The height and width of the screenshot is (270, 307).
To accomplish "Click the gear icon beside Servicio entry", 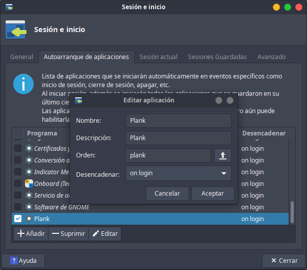I will coord(29,195).
